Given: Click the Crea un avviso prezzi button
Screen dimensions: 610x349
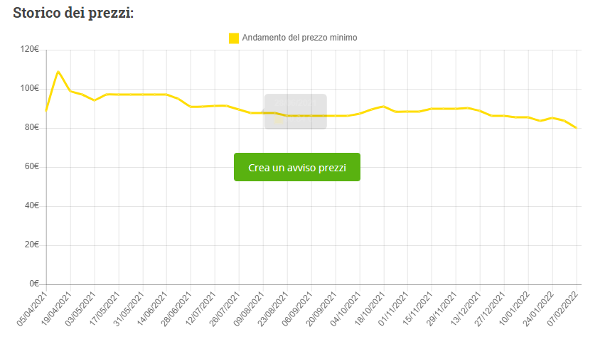Looking at the screenshot, I should pyautogui.click(x=296, y=167).
